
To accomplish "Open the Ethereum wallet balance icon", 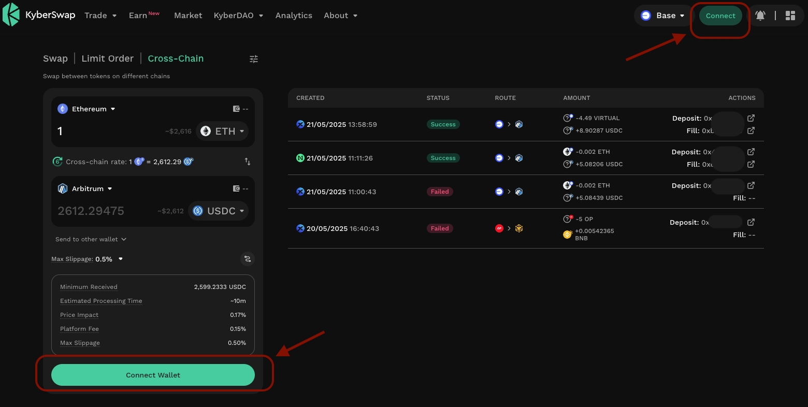I will point(237,109).
